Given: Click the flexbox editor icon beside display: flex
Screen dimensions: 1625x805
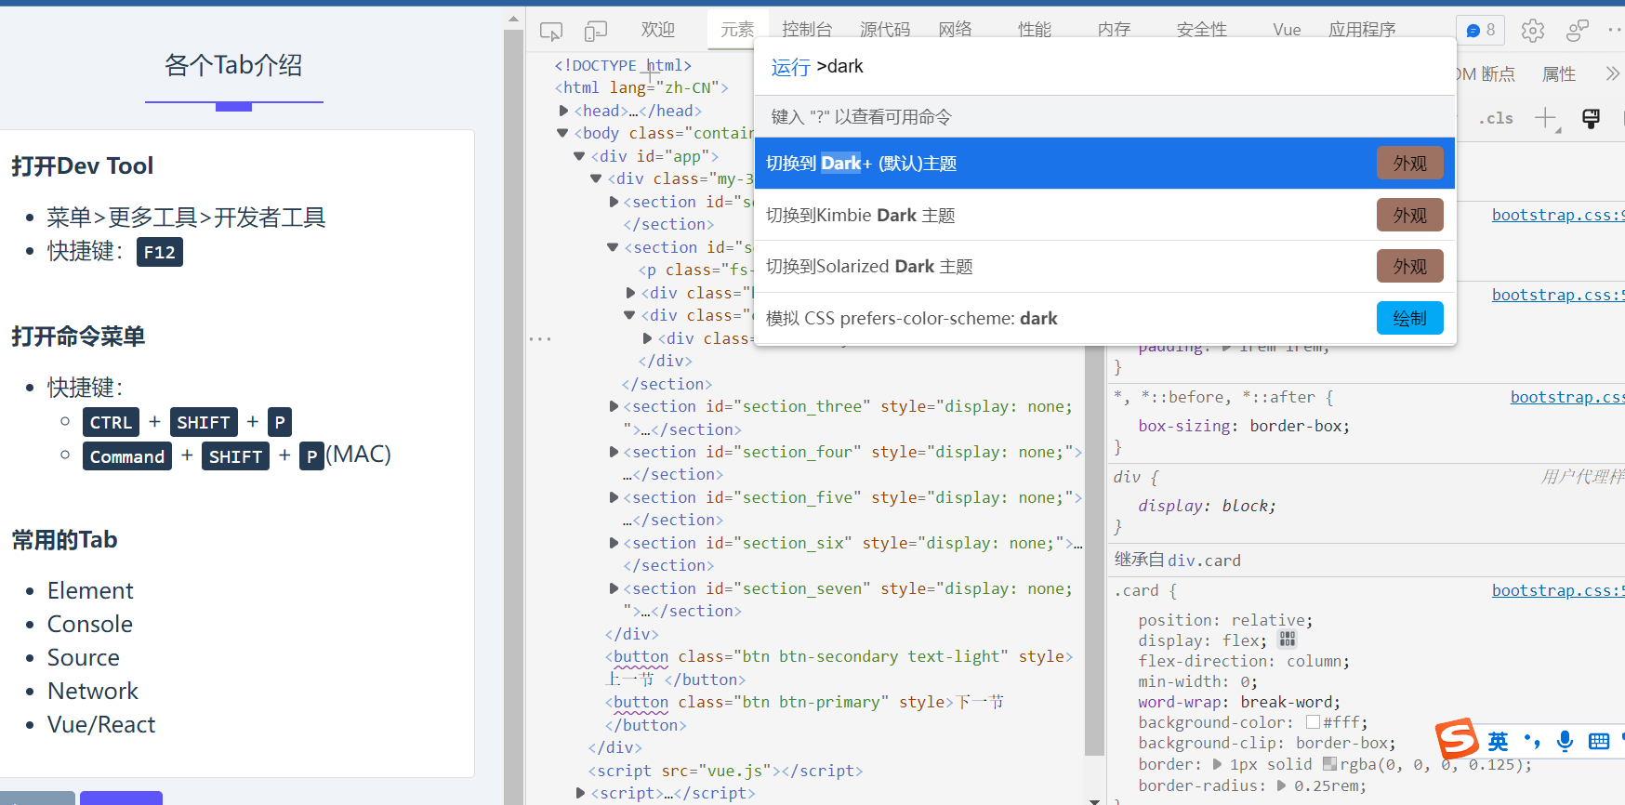Looking at the screenshot, I should [1287, 640].
